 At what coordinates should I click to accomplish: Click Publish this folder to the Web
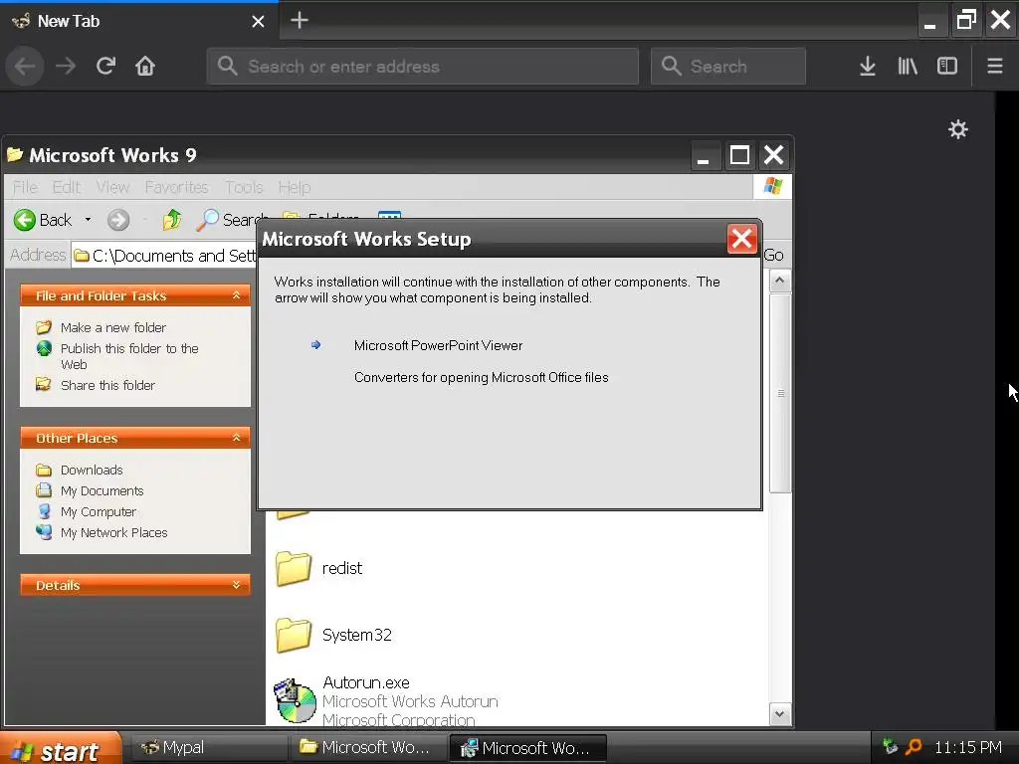pos(129,356)
